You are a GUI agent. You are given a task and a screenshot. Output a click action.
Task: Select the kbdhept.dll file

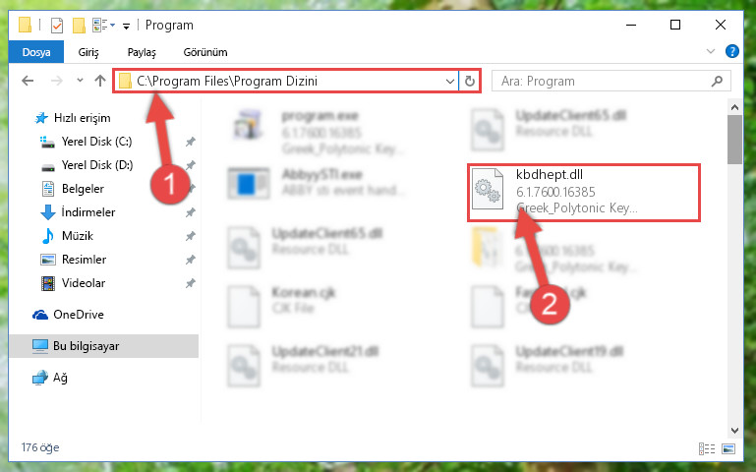pyautogui.click(x=583, y=192)
